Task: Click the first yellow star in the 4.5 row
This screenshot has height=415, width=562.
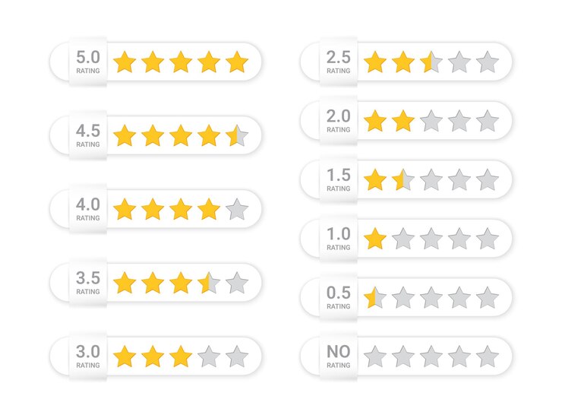Action: (x=125, y=135)
